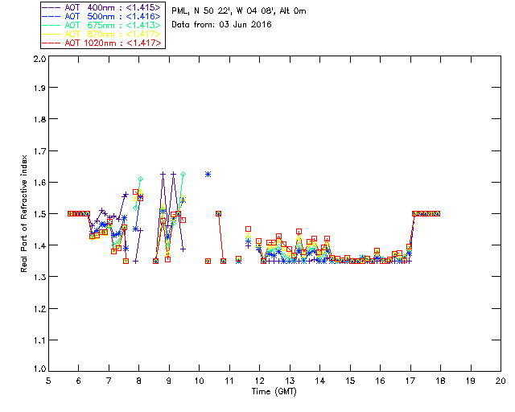Click the x-axis tick label 16
Viewport: 515px width, 412px height.
click(x=380, y=381)
